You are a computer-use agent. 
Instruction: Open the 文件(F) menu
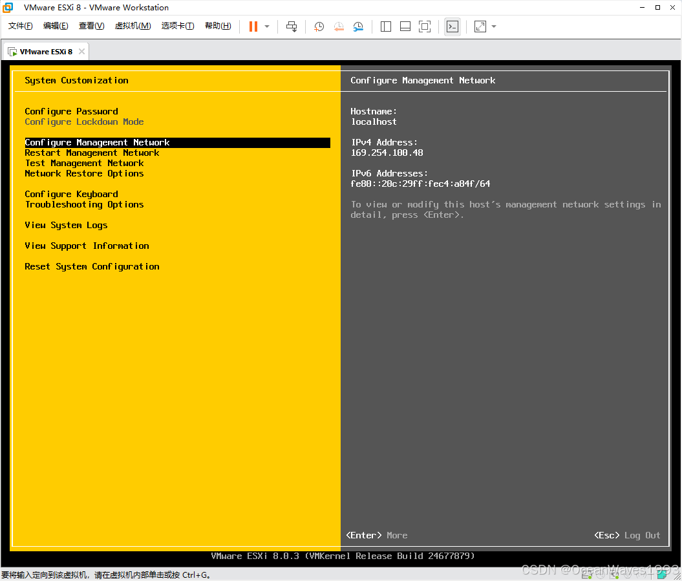click(x=21, y=26)
